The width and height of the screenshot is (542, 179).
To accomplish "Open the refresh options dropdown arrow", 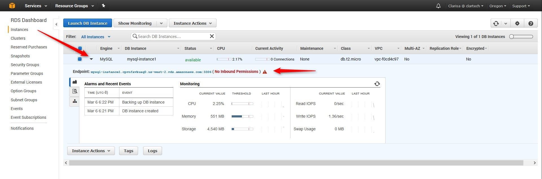I will tap(506, 23).
